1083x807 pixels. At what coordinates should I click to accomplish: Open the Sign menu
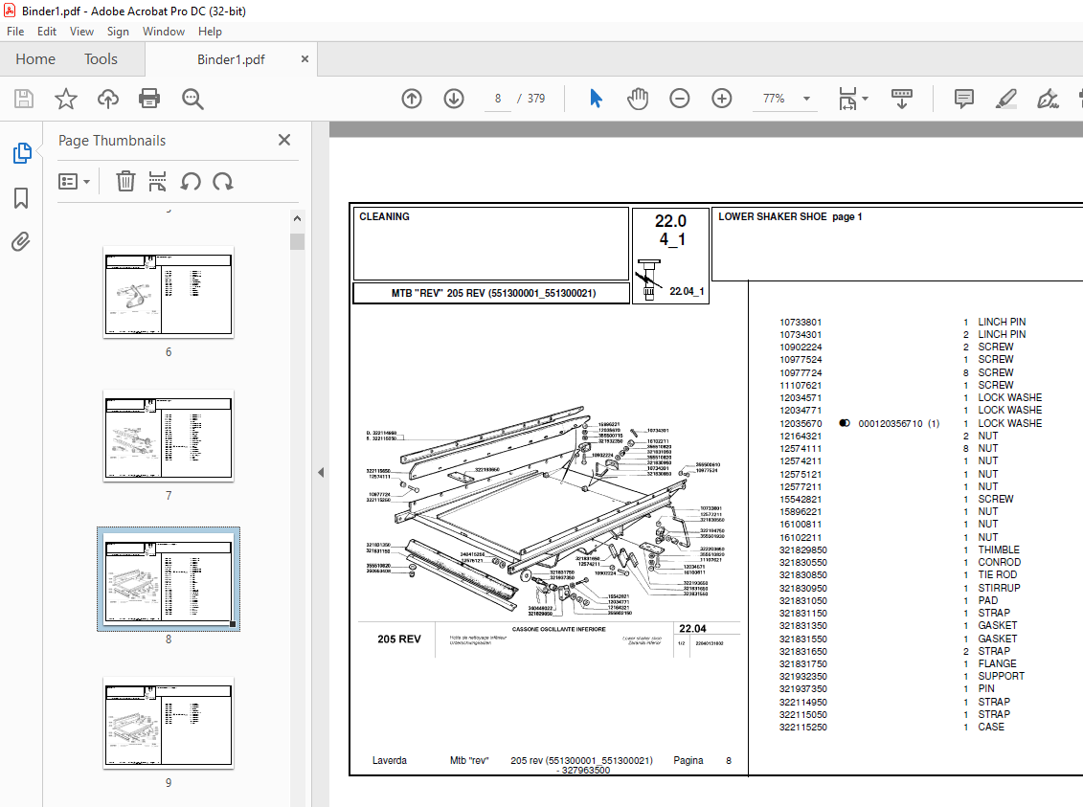[x=118, y=31]
